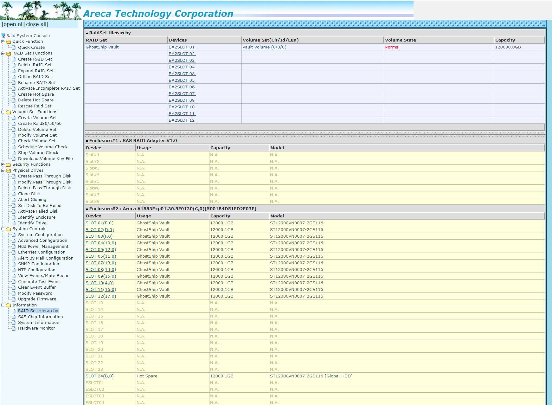Open System Information page
This screenshot has height=405, width=552.
(38, 323)
